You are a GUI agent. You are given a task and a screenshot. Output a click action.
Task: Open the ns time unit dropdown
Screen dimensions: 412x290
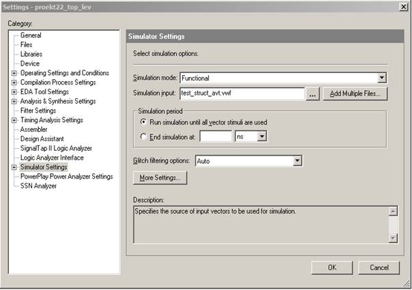tap(261, 136)
